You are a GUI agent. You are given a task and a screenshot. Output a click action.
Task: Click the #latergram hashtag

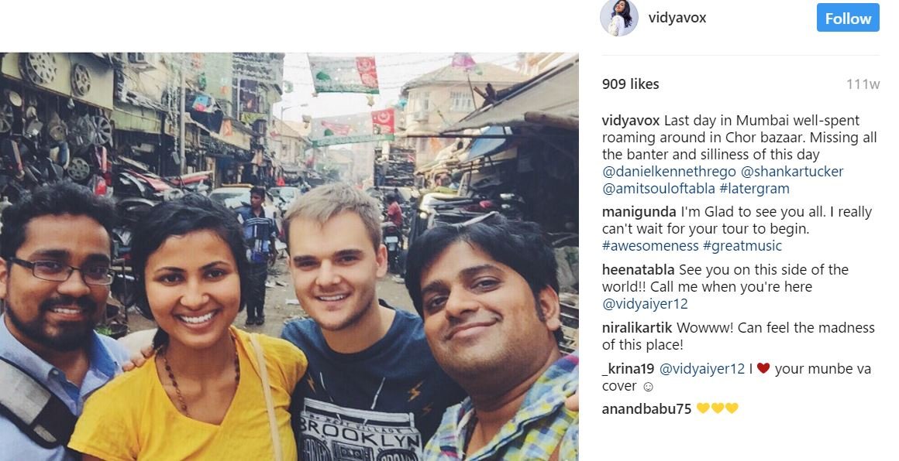(x=754, y=189)
